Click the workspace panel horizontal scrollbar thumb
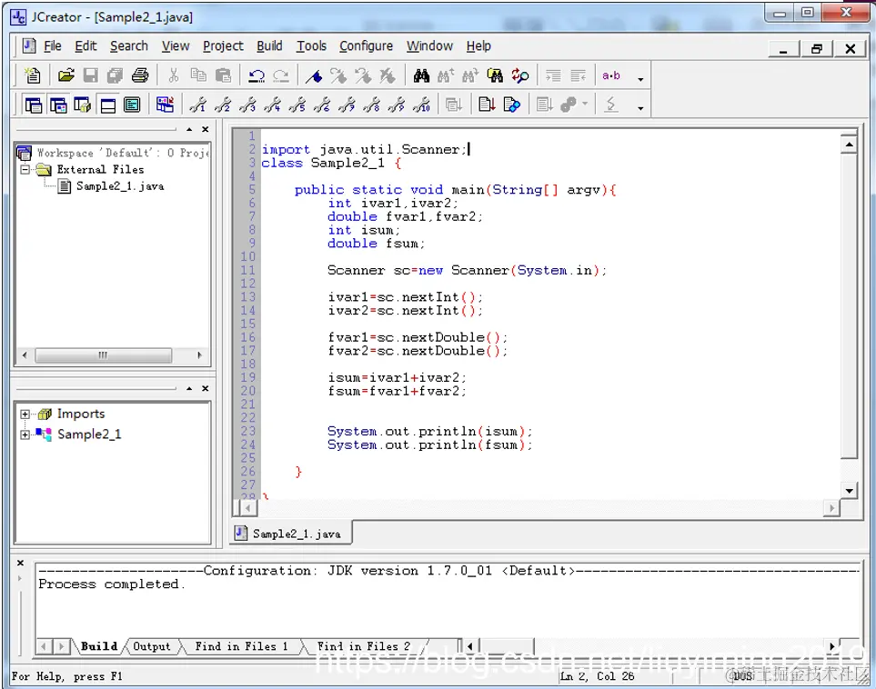Viewport: 876px width, 689px height. pos(104,355)
